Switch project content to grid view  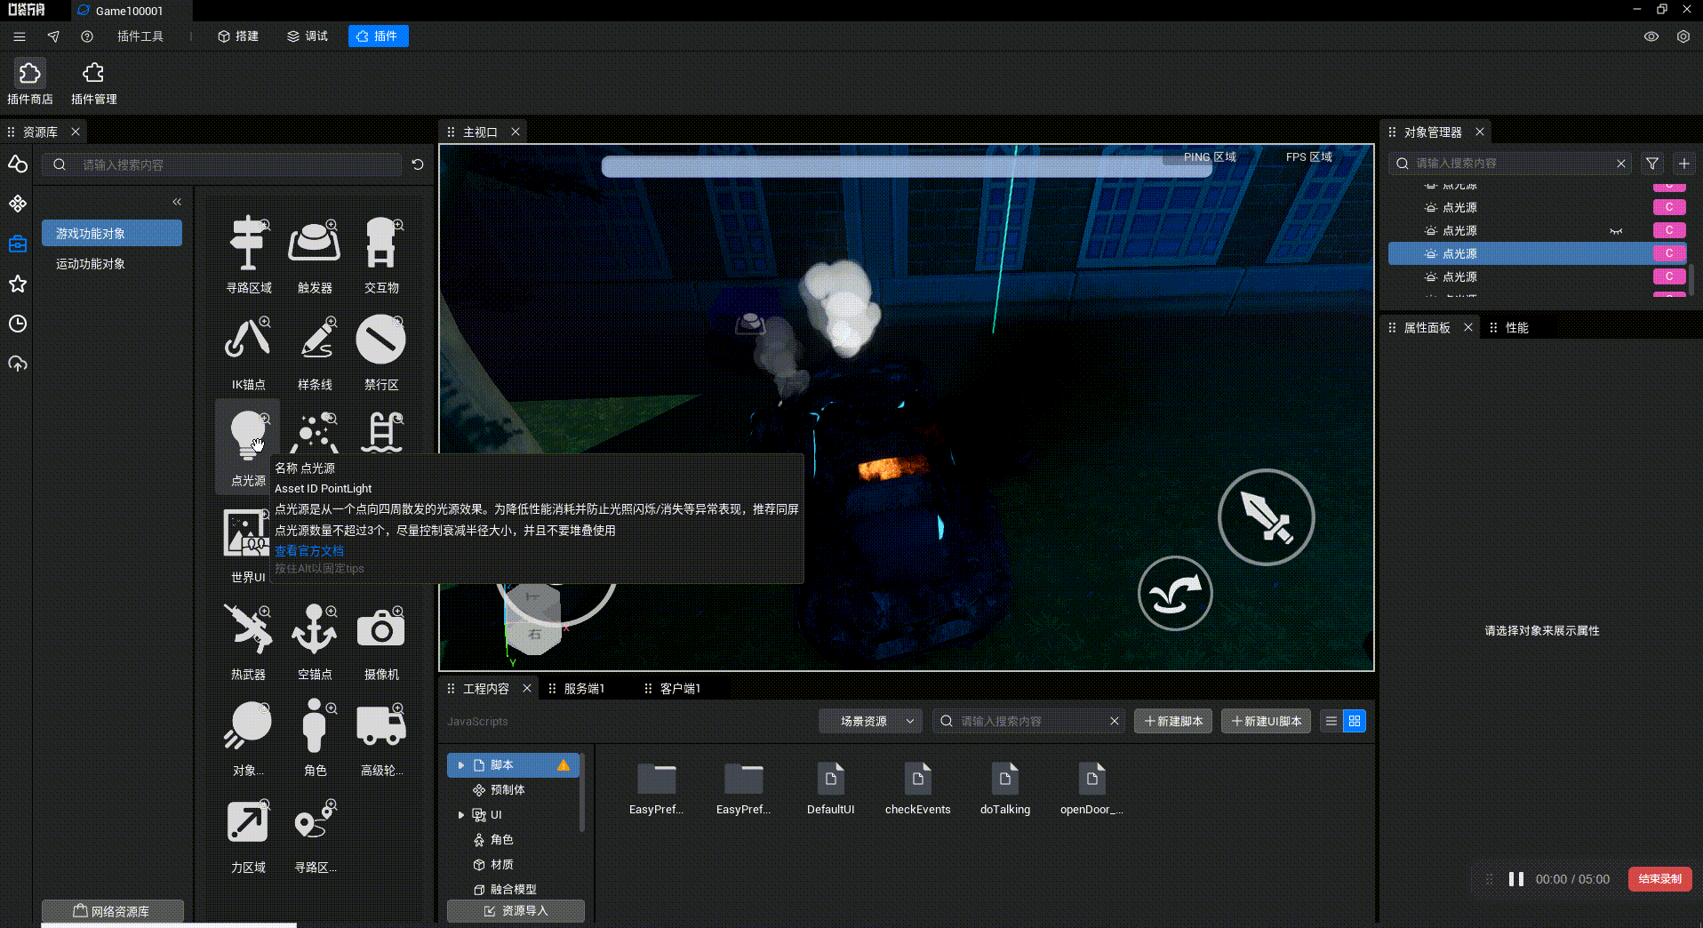click(x=1355, y=722)
